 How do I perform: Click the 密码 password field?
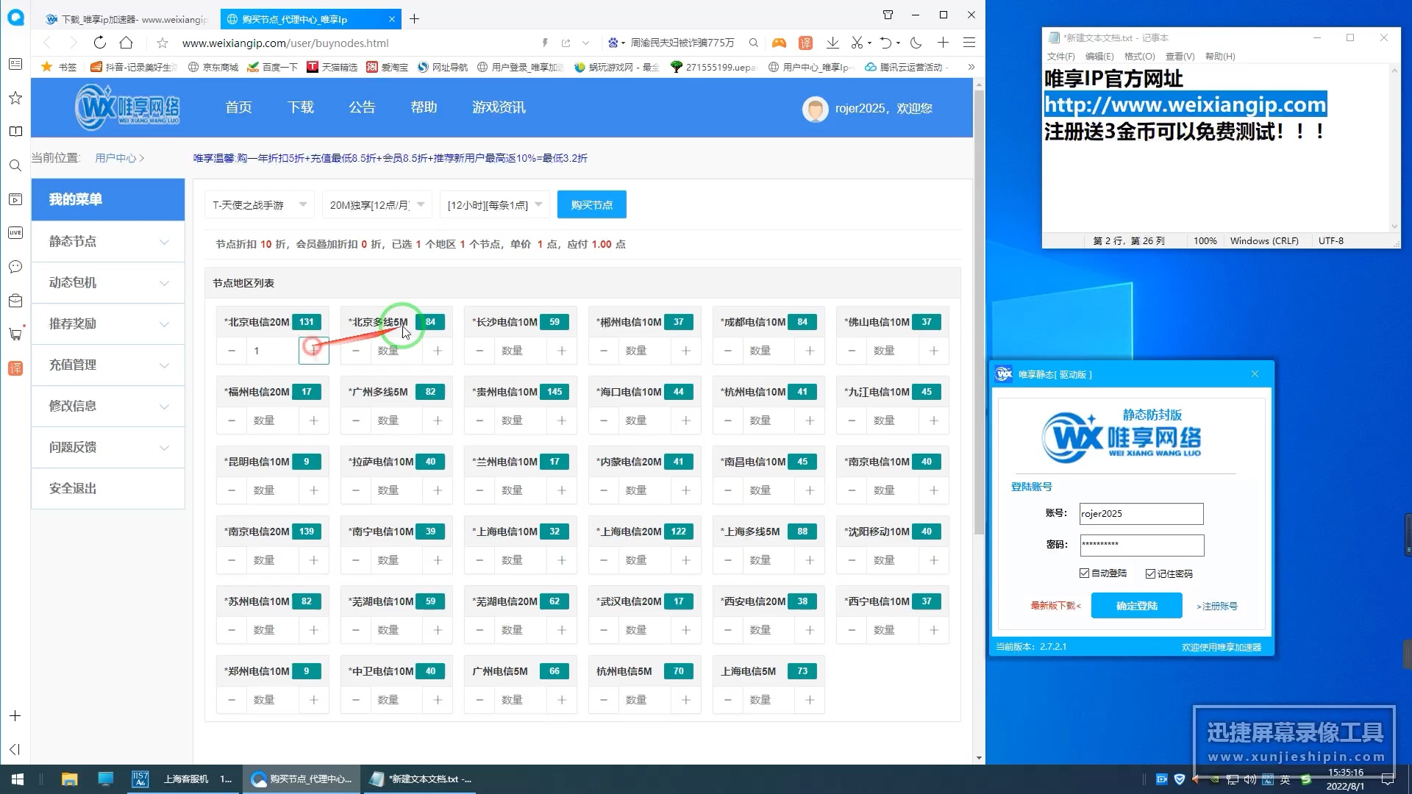click(x=1141, y=545)
